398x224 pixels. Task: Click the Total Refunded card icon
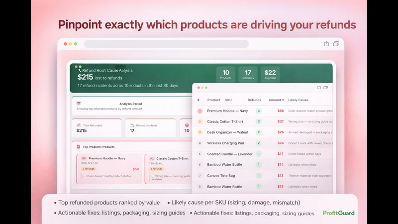pyautogui.click(x=79, y=125)
